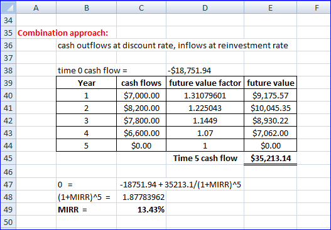Click the Select All corner button

[x=8, y=8]
